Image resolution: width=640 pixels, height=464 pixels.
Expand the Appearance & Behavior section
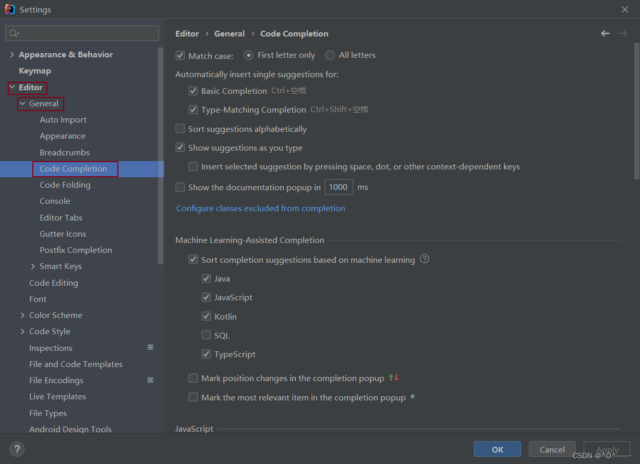pyautogui.click(x=12, y=54)
